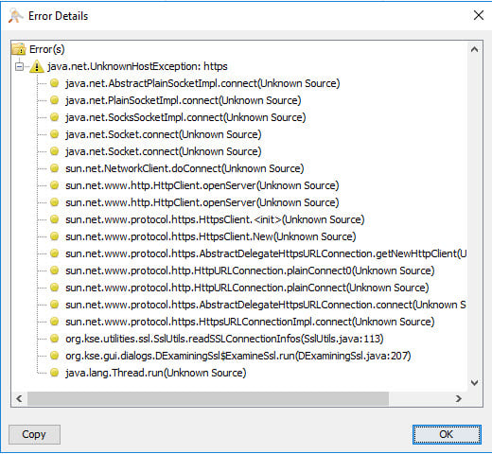This screenshot has height=454, width=492.
Task: Select the AbstractPlainSocketImpl.connect stack entry
Action: coord(202,83)
